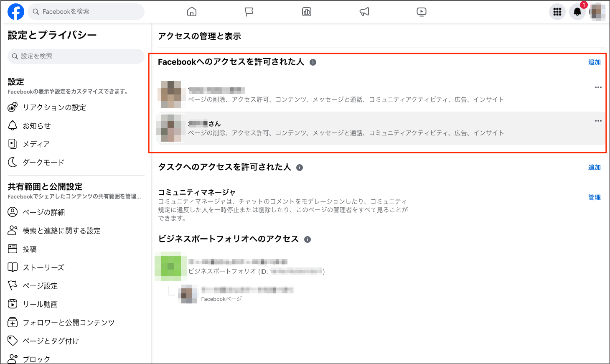Click the メディア play-square icon
The image size is (610, 364).
point(13,144)
